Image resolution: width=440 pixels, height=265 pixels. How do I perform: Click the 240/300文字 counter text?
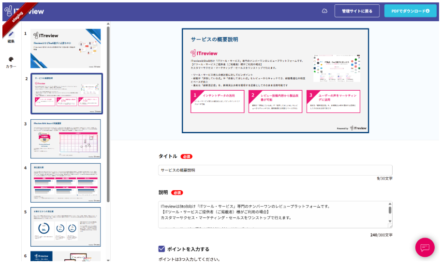pyautogui.click(x=381, y=235)
